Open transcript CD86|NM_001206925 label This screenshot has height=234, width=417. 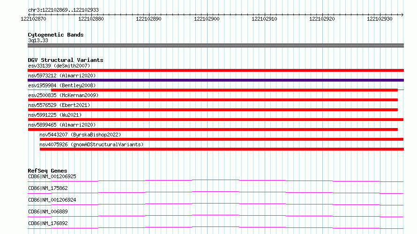click(x=52, y=176)
